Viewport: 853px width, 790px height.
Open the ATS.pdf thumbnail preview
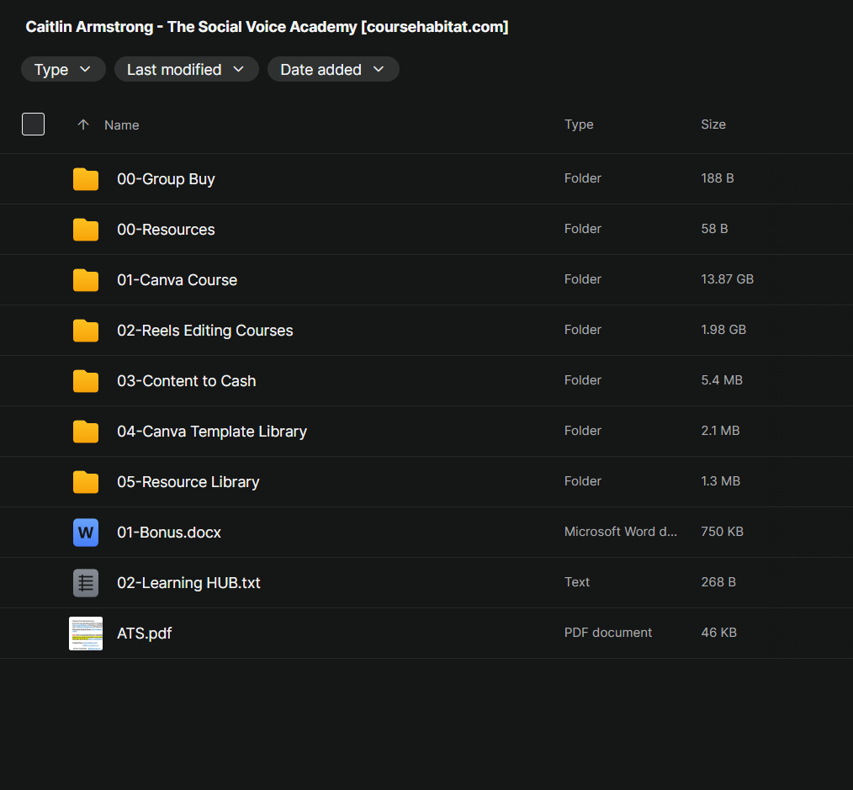(x=86, y=634)
